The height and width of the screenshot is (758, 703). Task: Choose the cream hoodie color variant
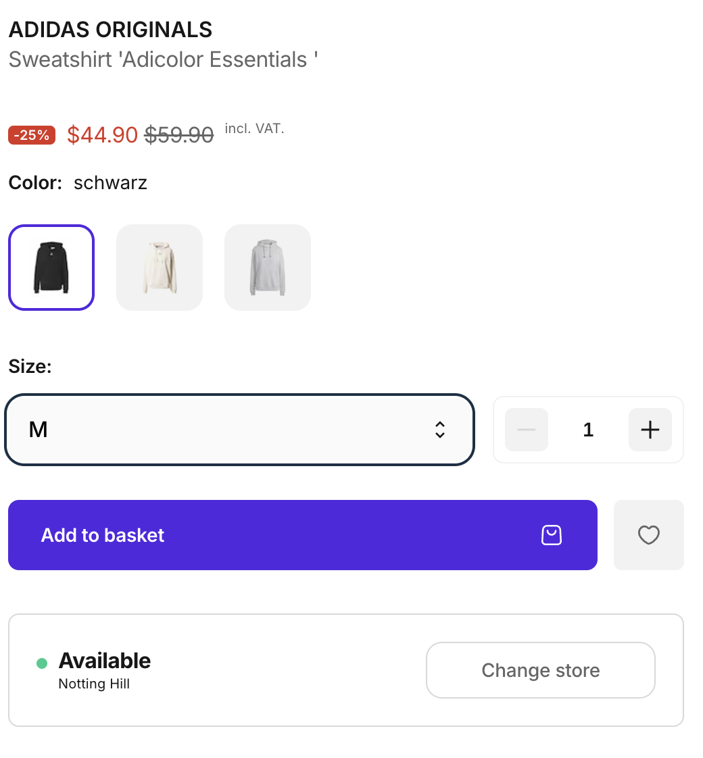(x=160, y=268)
